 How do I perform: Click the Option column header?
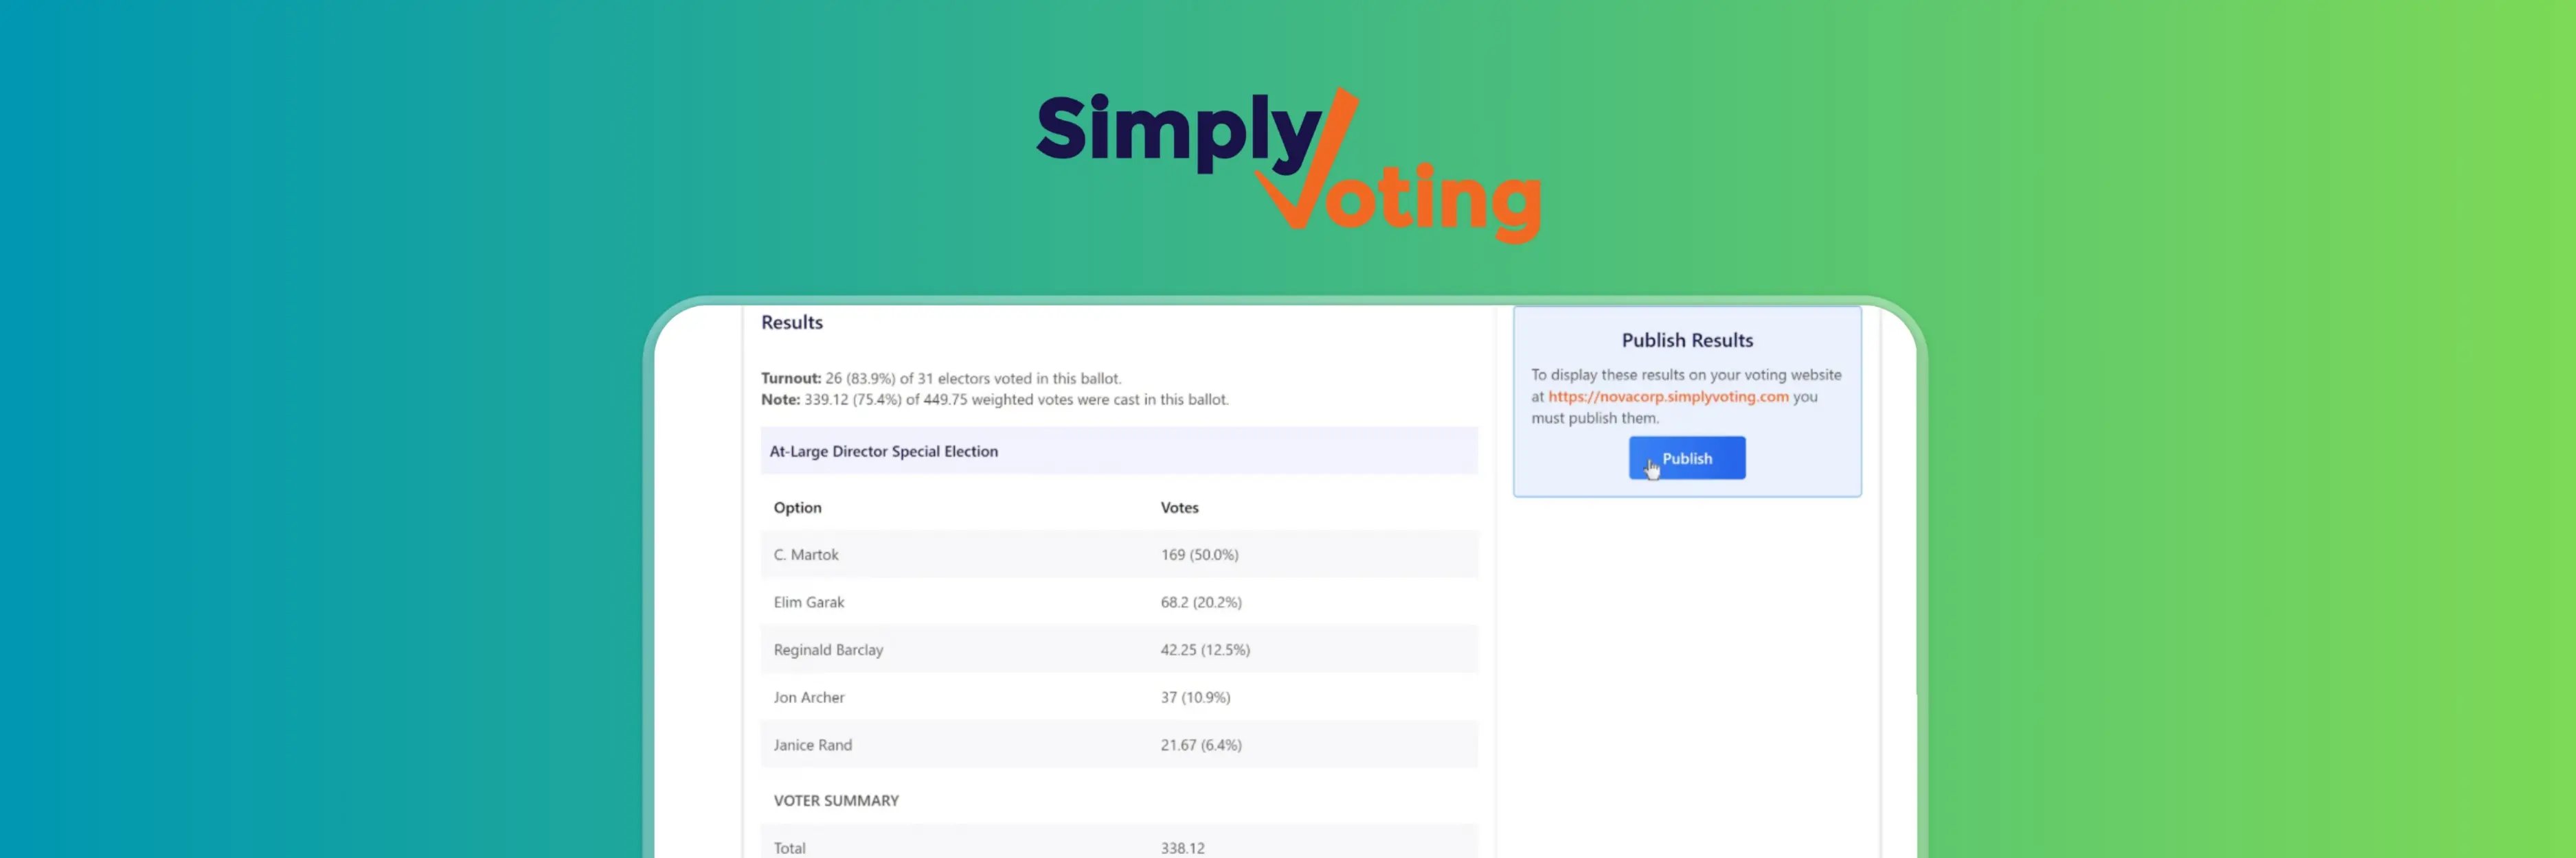pos(797,507)
